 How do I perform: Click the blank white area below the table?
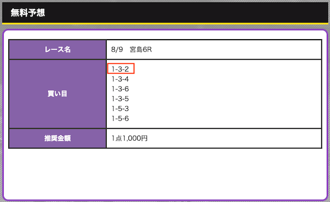click(x=165, y=174)
